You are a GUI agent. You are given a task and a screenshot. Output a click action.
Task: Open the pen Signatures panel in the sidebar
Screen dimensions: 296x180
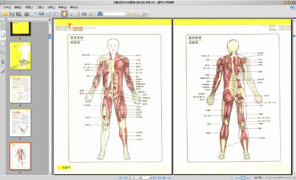click(3, 71)
